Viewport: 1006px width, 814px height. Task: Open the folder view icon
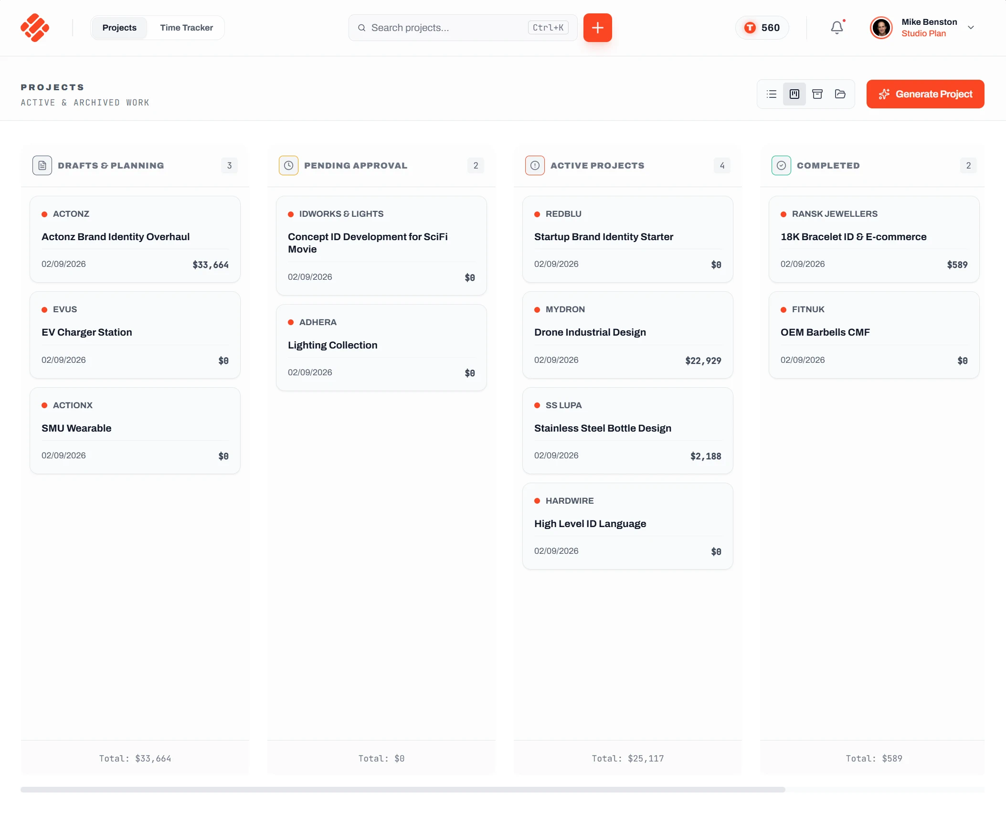[x=840, y=94]
